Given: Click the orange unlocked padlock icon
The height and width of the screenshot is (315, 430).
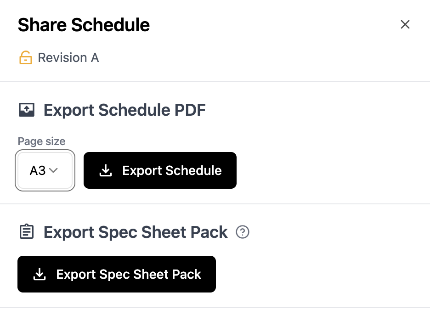Looking at the screenshot, I should point(26,58).
